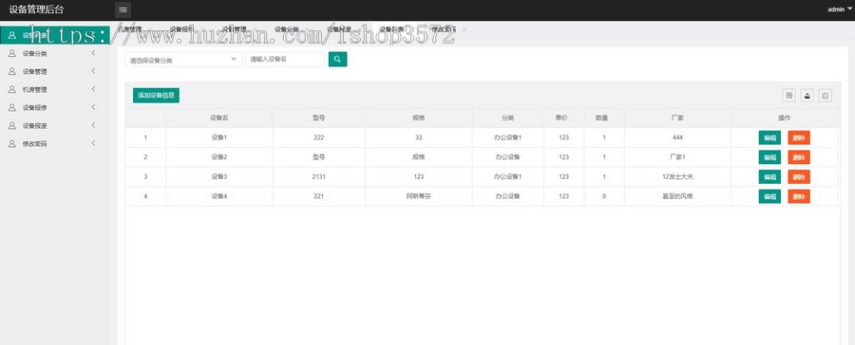Switch to the 设备报废 tab

click(338, 29)
